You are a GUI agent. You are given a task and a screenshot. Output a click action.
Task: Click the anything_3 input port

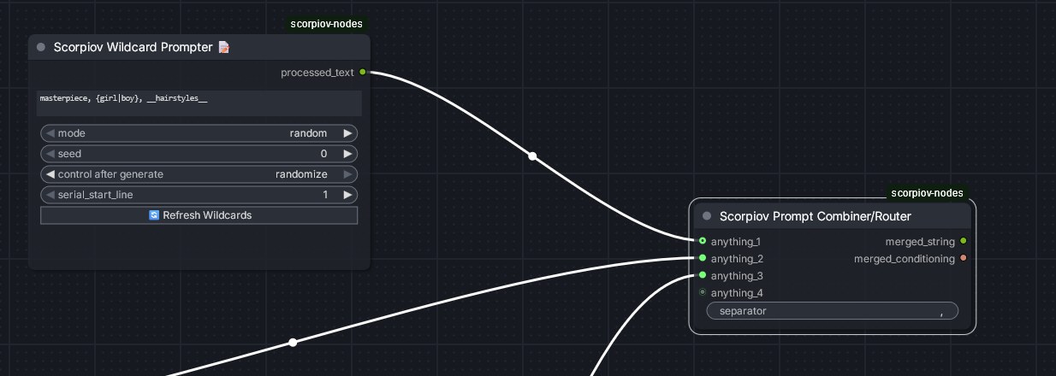[703, 275]
